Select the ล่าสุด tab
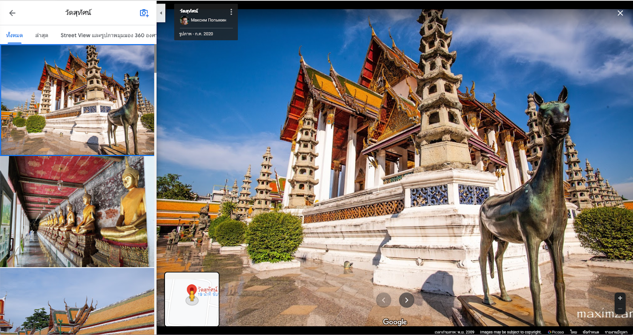Screen dimensions: 633x335 coord(42,35)
